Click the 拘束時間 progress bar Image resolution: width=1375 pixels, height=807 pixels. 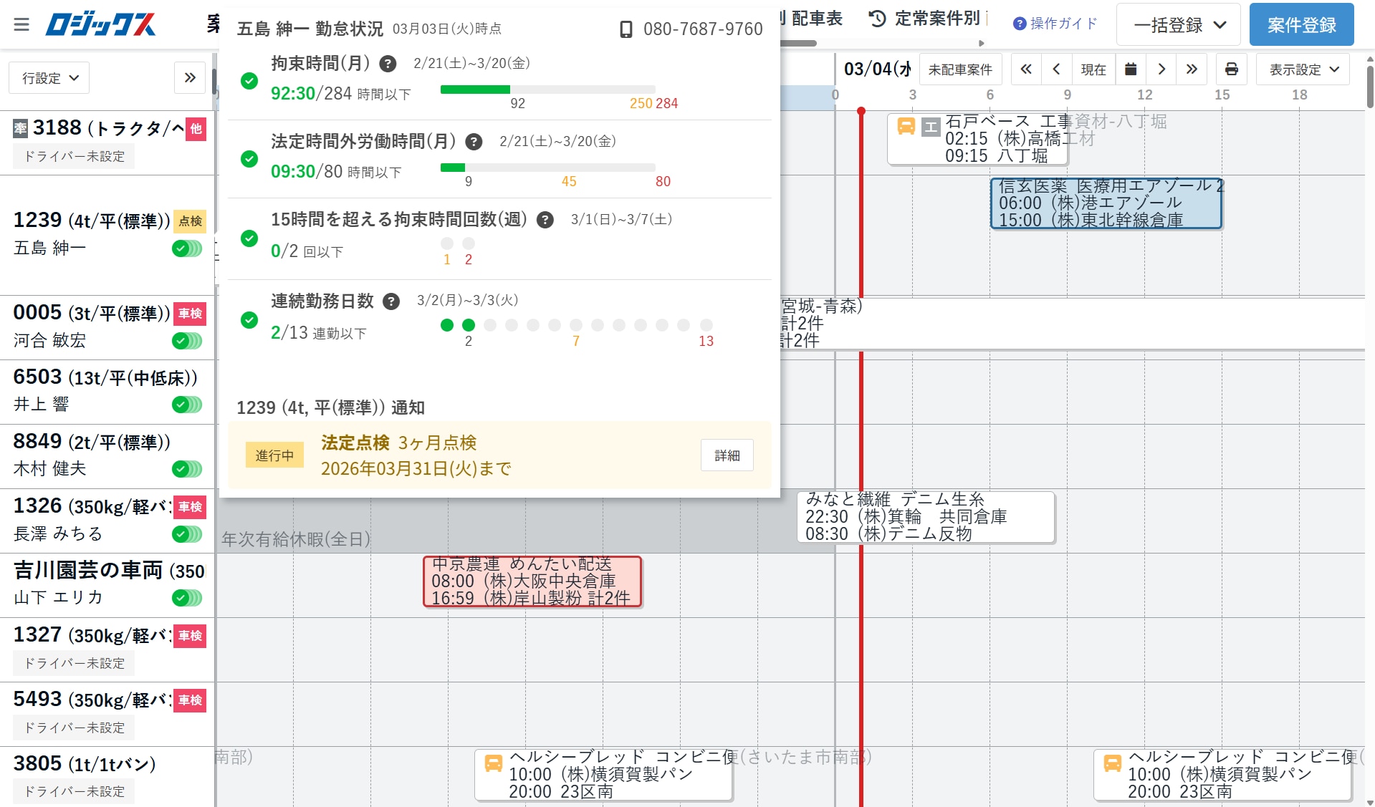[x=547, y=90]
